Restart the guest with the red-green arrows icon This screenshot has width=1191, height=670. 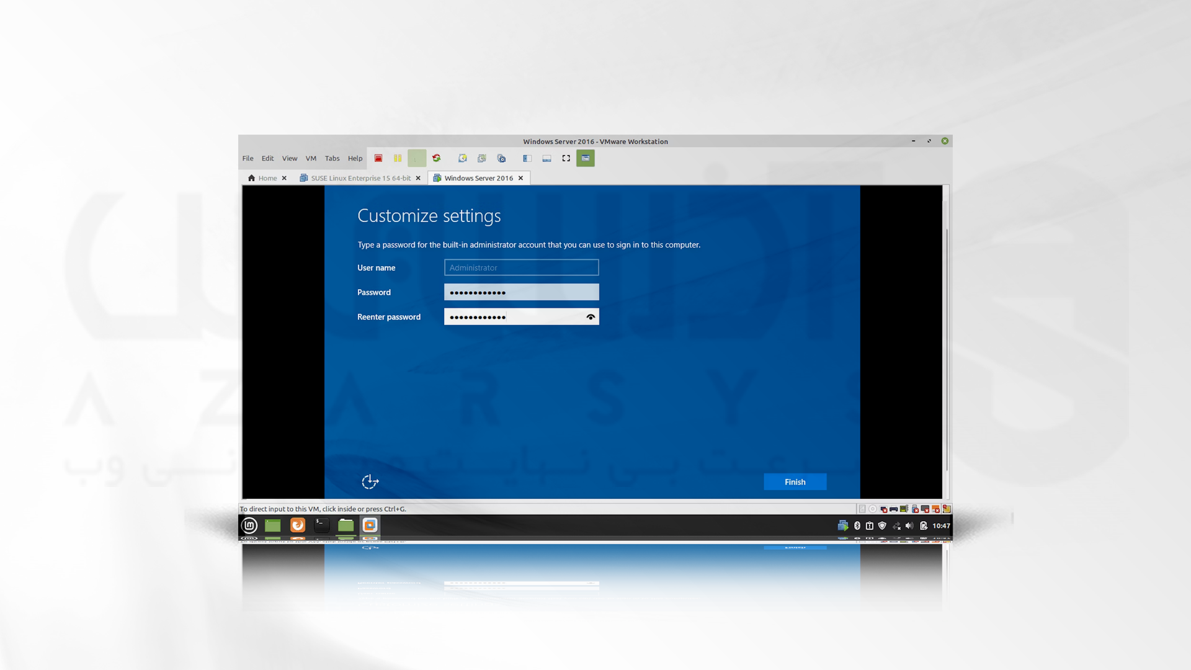[437, 158]
